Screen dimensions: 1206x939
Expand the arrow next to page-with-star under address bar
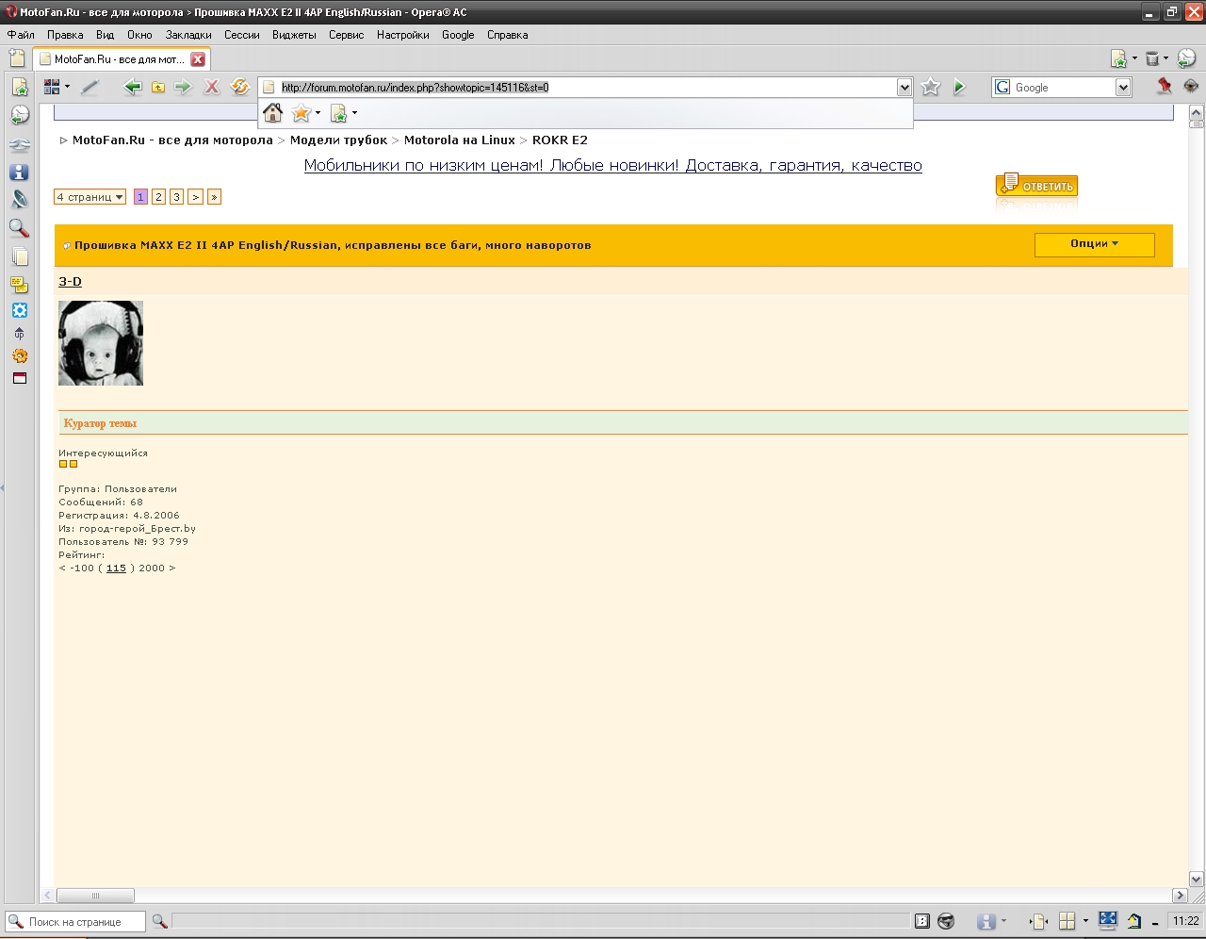click(x=354, y=113)
